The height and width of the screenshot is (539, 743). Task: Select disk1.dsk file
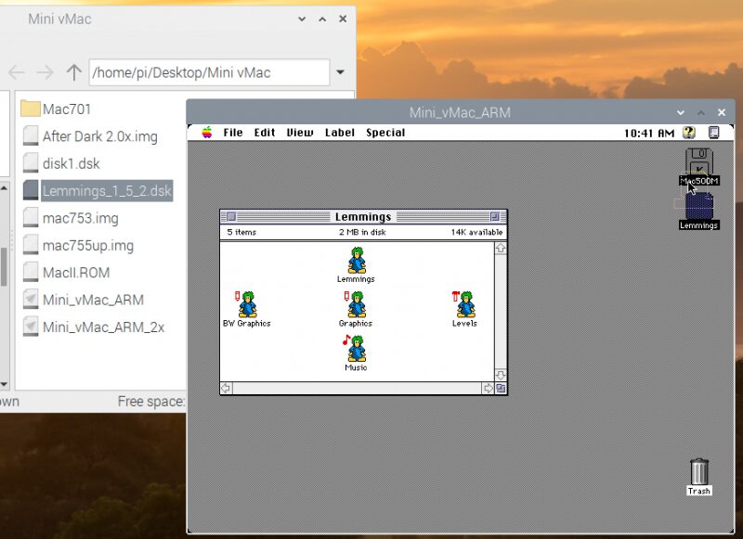[61, 163]
